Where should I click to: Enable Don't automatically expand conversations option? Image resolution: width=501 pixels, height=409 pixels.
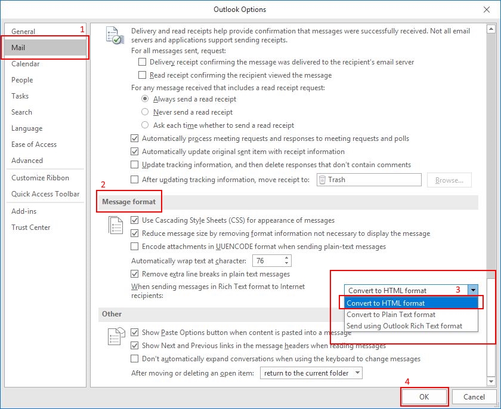(135, 359)
